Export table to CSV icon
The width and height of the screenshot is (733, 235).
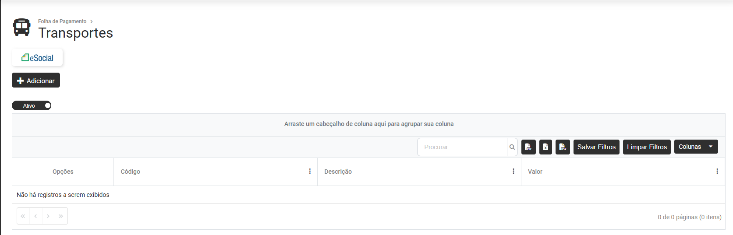pyautogui.click(x=563, y=147)
